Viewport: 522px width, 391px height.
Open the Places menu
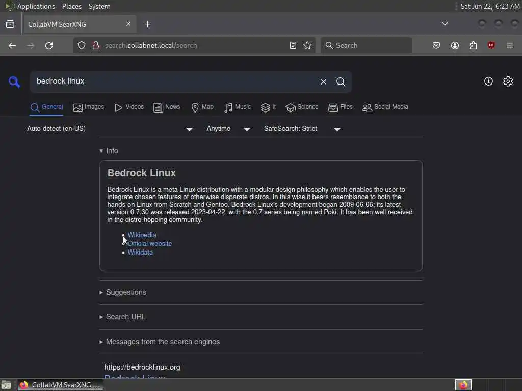(71, 6)
